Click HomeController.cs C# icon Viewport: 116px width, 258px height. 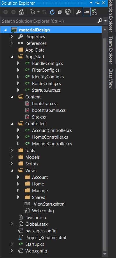(x=27, y=137)
